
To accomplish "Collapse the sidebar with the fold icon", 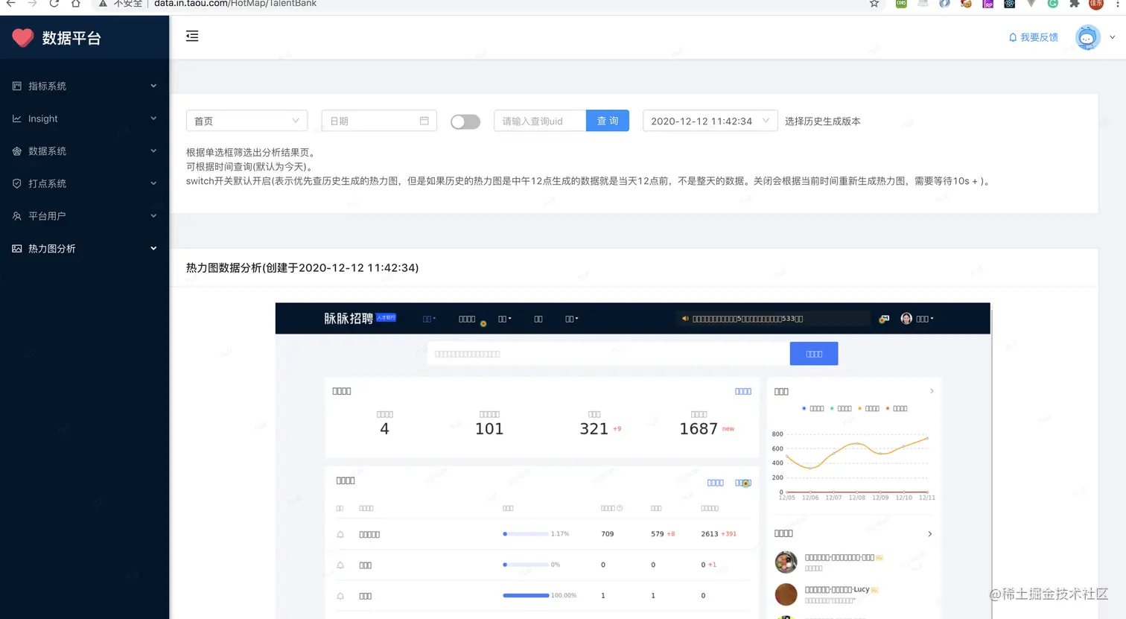I will (192, 36).
